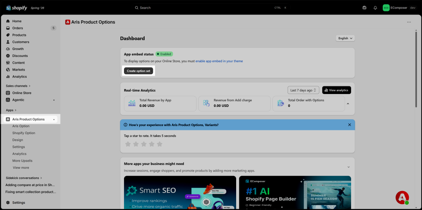Open the EComposer account menu
Image resolution: width=422 pixels, height=210 pixels.
[399, 8]
